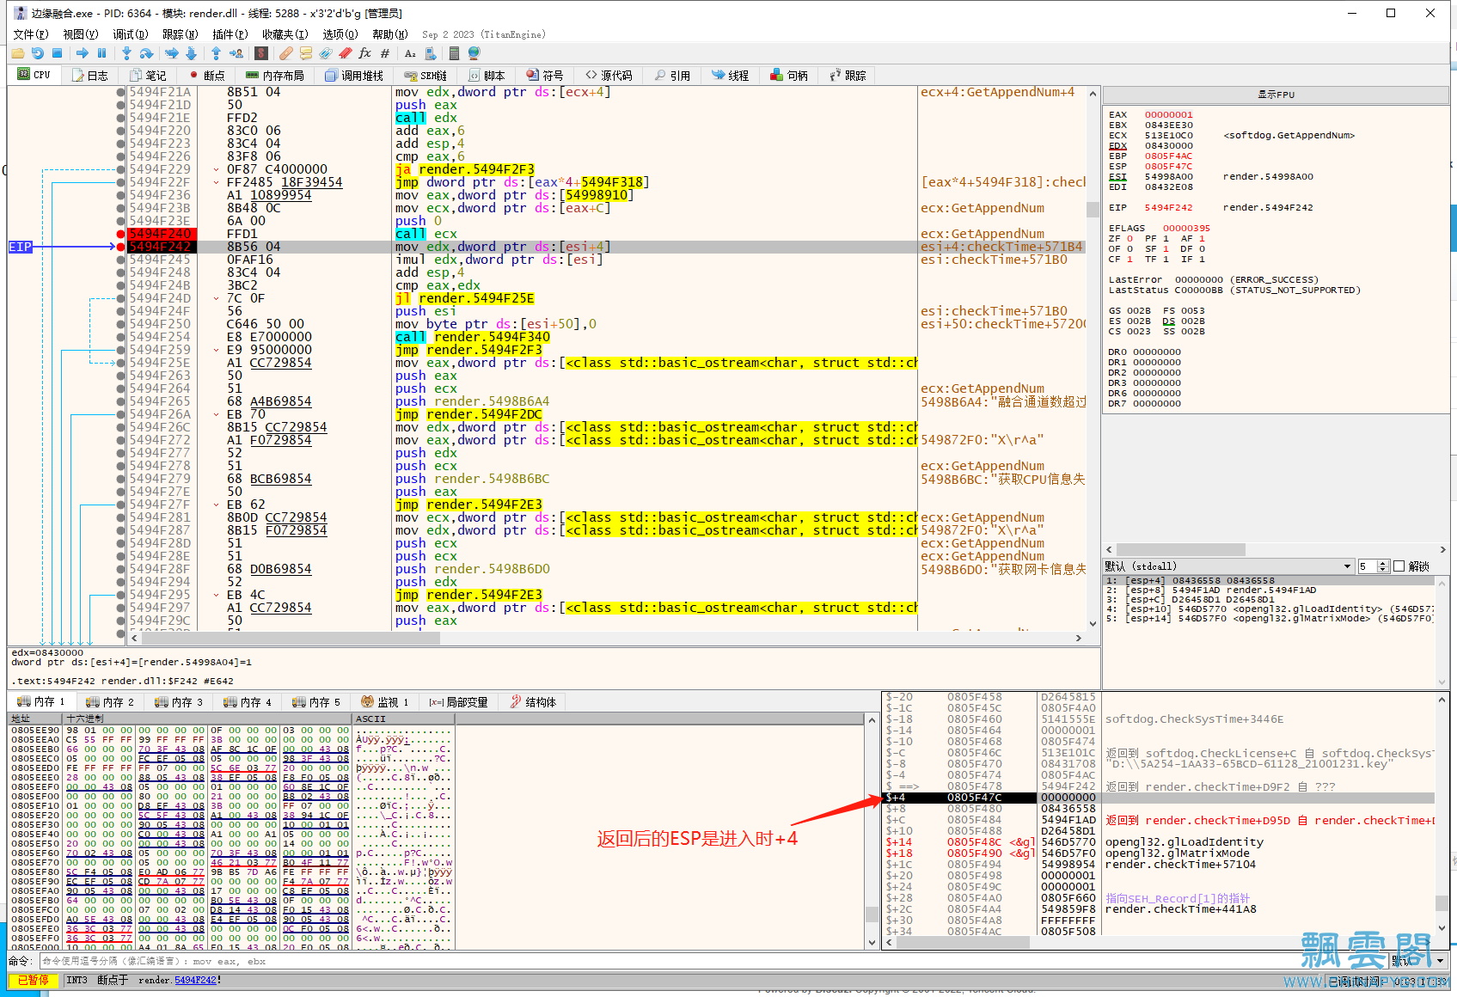Screen dimensions: 1457x997
Task: Click the Step Over icon
Action: point(146,53)
